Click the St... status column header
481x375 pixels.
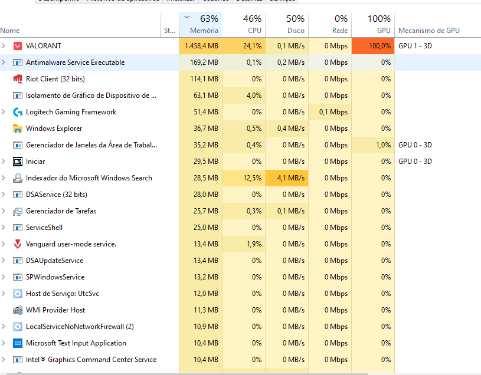169,25
